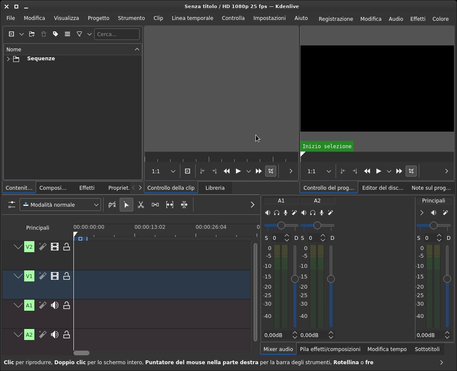Click the Nome column header
The height and width of the screenshot is (371, 457).
coord(73,49)
